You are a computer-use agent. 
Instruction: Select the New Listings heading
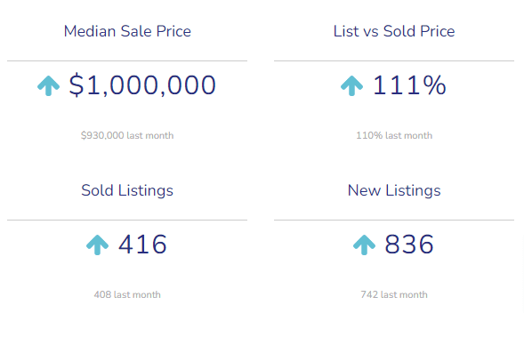(394, 190)
